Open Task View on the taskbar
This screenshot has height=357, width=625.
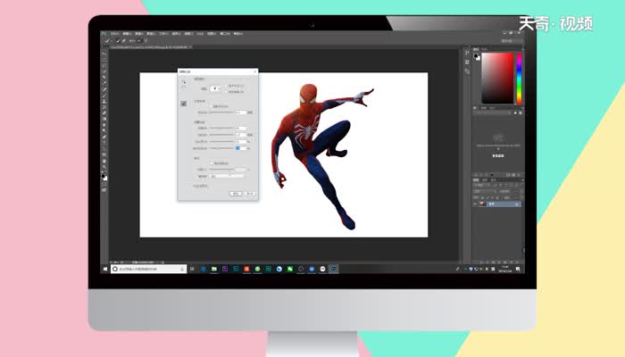click(192, 269)
